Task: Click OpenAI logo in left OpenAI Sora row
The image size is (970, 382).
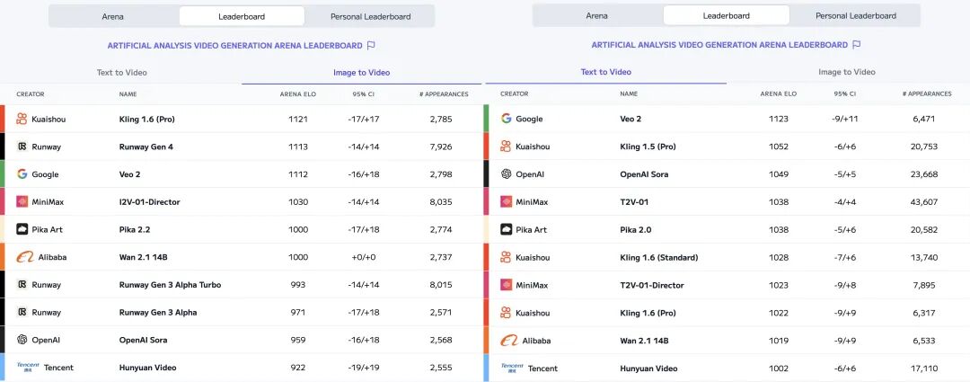Action: [22, 340]
